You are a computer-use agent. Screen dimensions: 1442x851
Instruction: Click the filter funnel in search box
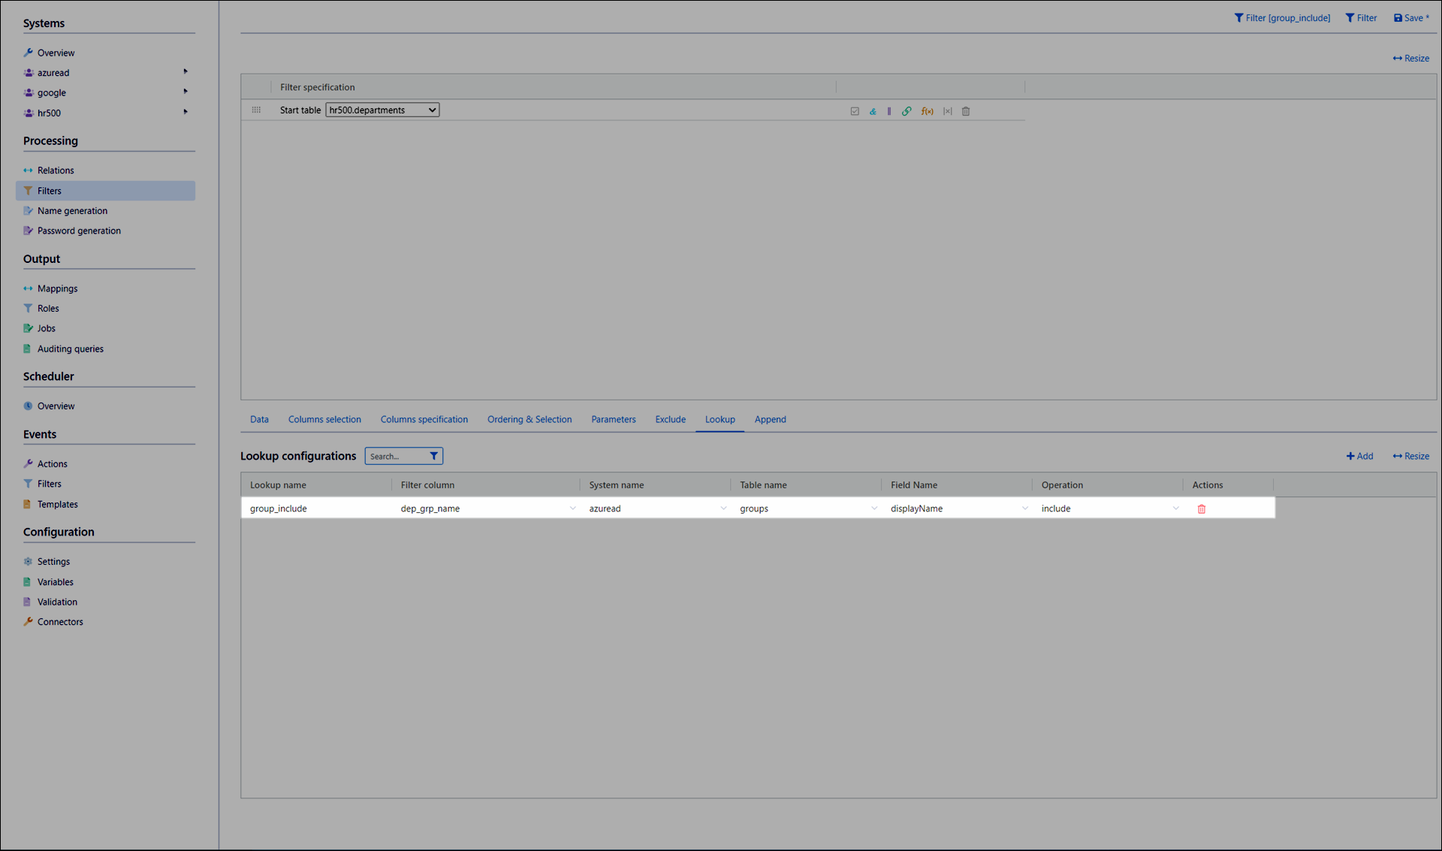433,456
